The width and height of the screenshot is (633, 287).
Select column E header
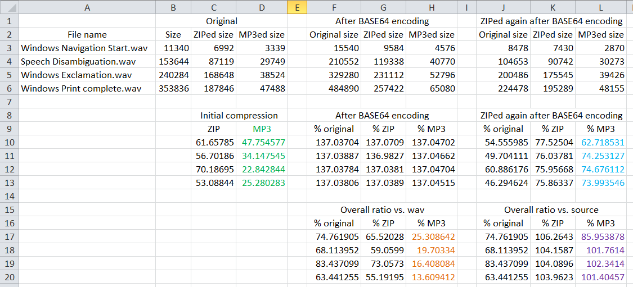click(x=297, y=7)
